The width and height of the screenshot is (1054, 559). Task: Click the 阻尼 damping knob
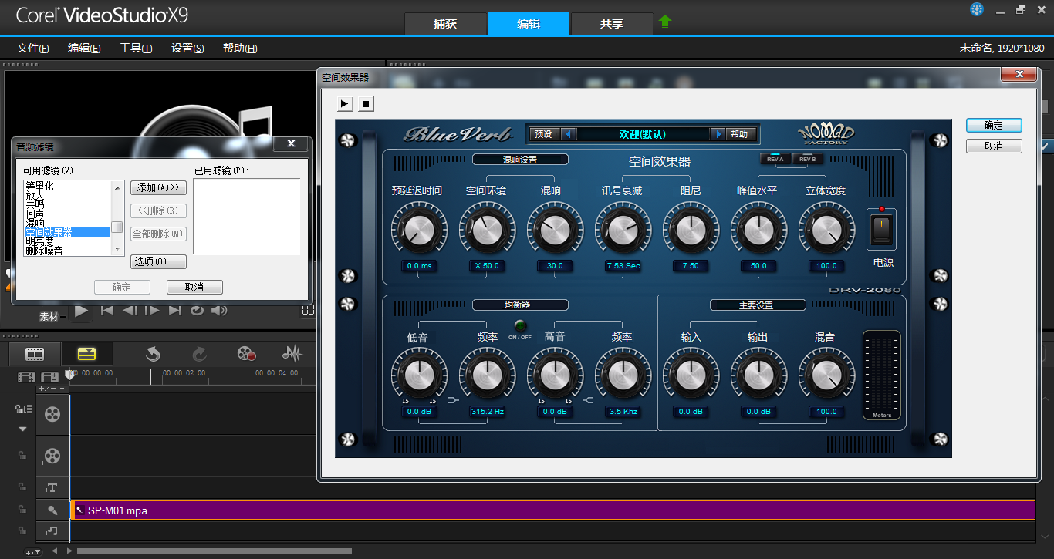(690, 229)
